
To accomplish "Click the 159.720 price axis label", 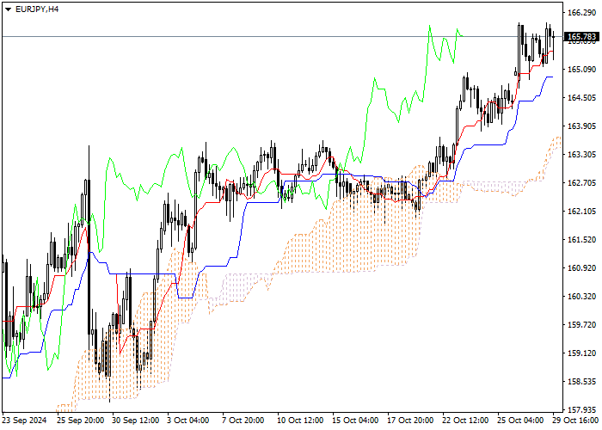I will pos(581,325).
